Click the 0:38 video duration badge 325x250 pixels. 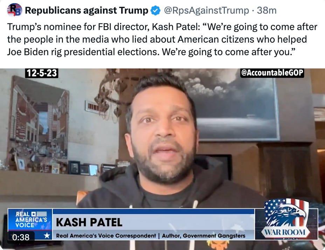click(21, 237)
